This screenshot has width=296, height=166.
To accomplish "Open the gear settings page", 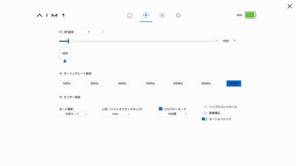I will click(178, 15).
